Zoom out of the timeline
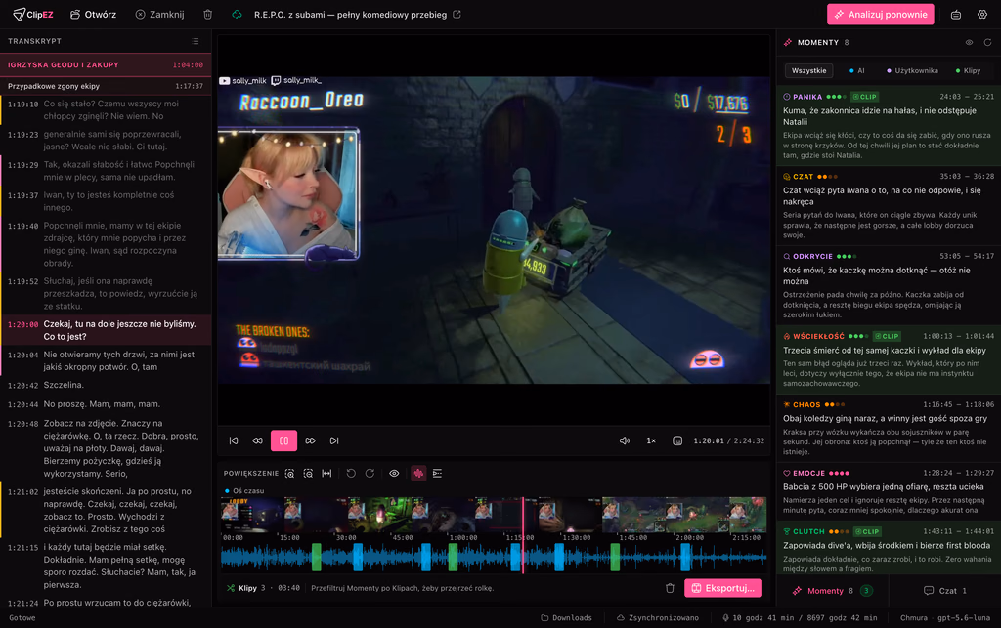 pyautogui.click(x=308, y=473)
